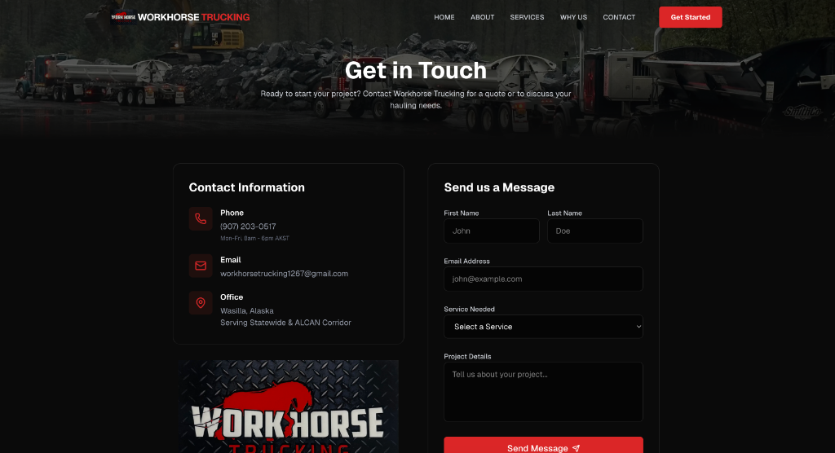Click workhorsetrucking1267@gmail.com email address

pos(284,274)
